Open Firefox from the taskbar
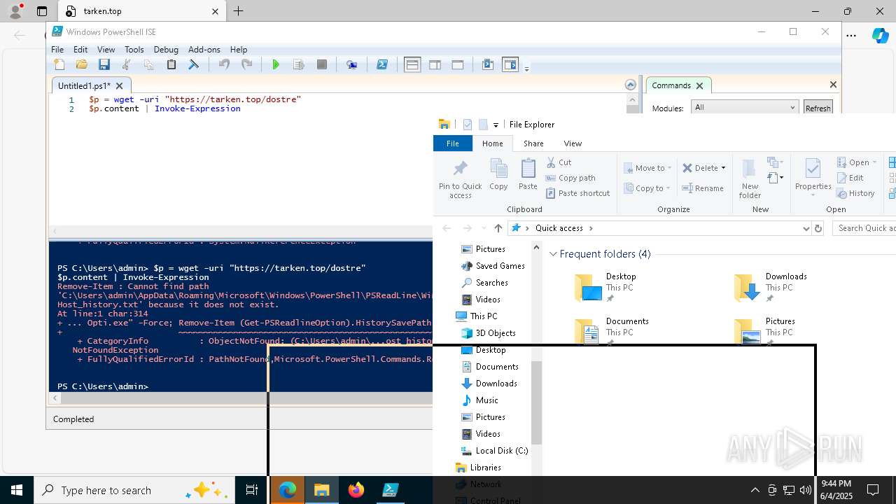The height and width of the screenshot is (504, 896). (356, 490)
